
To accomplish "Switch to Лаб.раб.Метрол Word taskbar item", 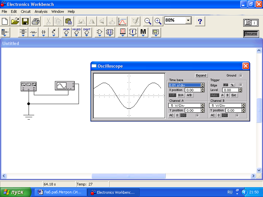I will pyautogui.click(x=61, y=192).
